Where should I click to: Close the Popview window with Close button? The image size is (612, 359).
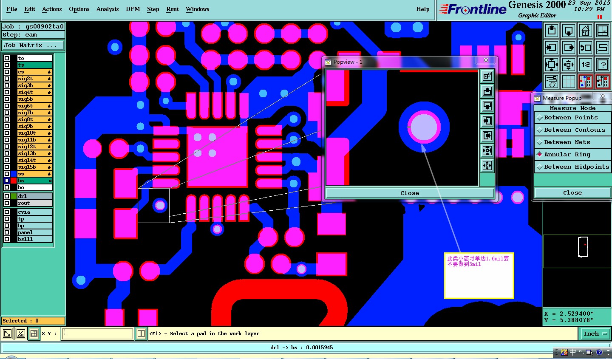[x=410, y=193]
